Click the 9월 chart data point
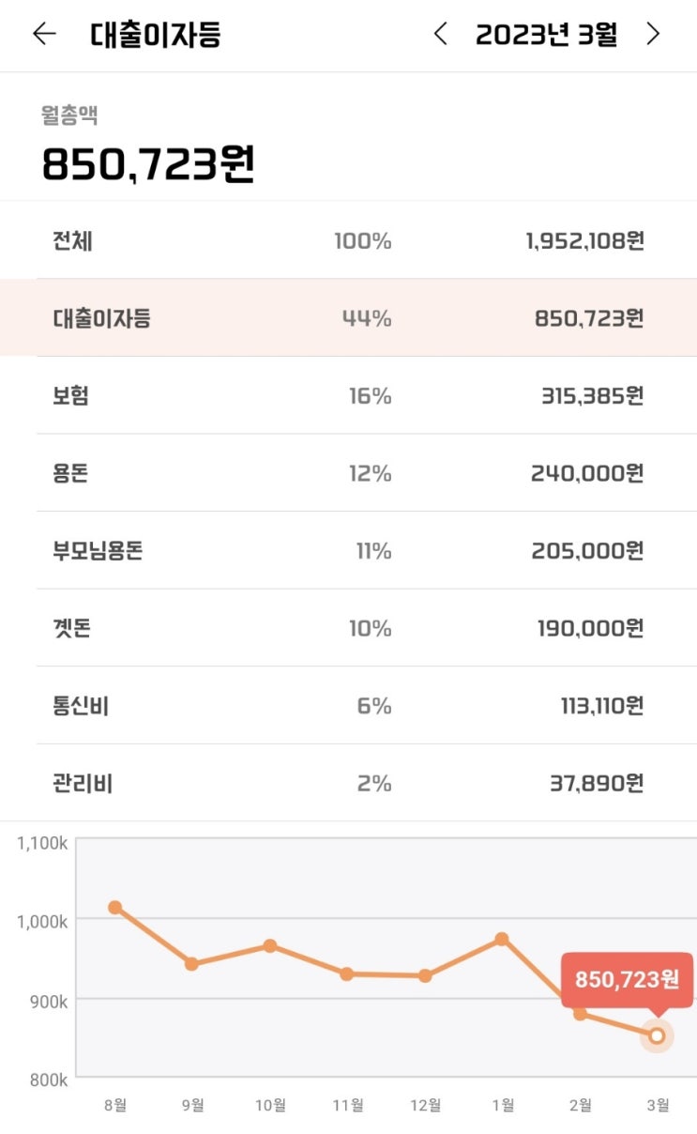 (191, 964)
